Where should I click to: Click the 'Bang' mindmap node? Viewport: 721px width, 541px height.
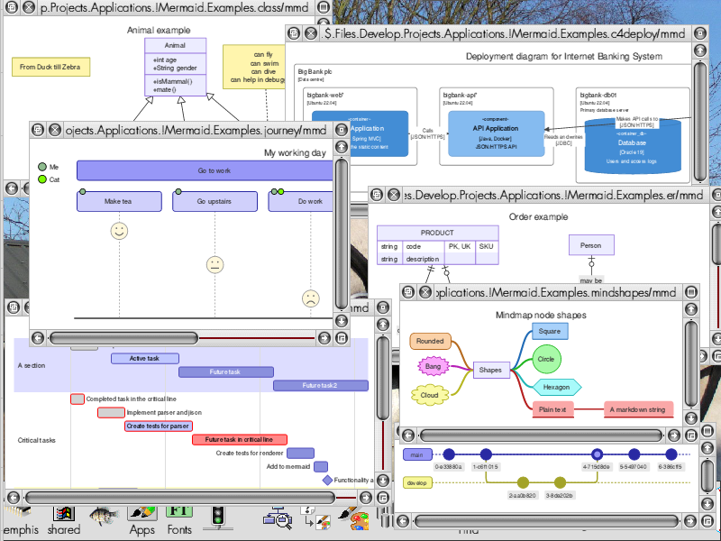433,366
